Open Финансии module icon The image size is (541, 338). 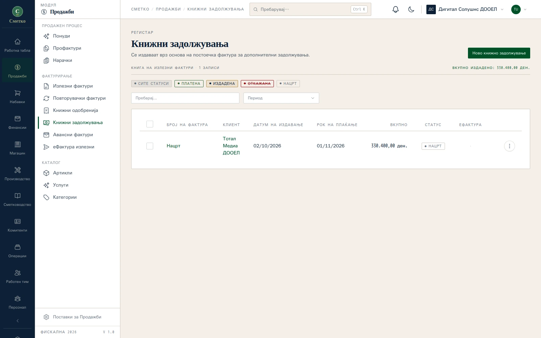[x=17, y=122]
